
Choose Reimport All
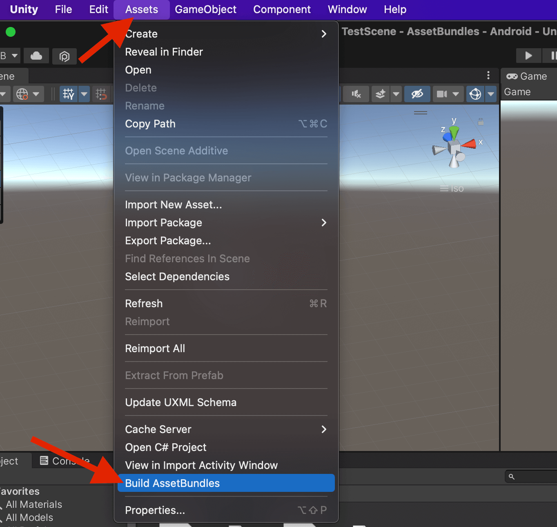click(226, 348)
